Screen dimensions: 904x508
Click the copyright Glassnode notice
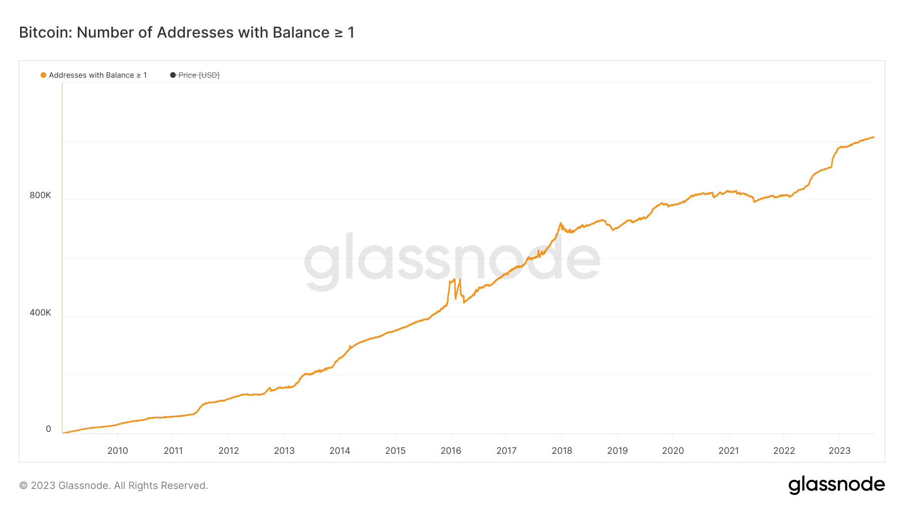click(114, 485)
